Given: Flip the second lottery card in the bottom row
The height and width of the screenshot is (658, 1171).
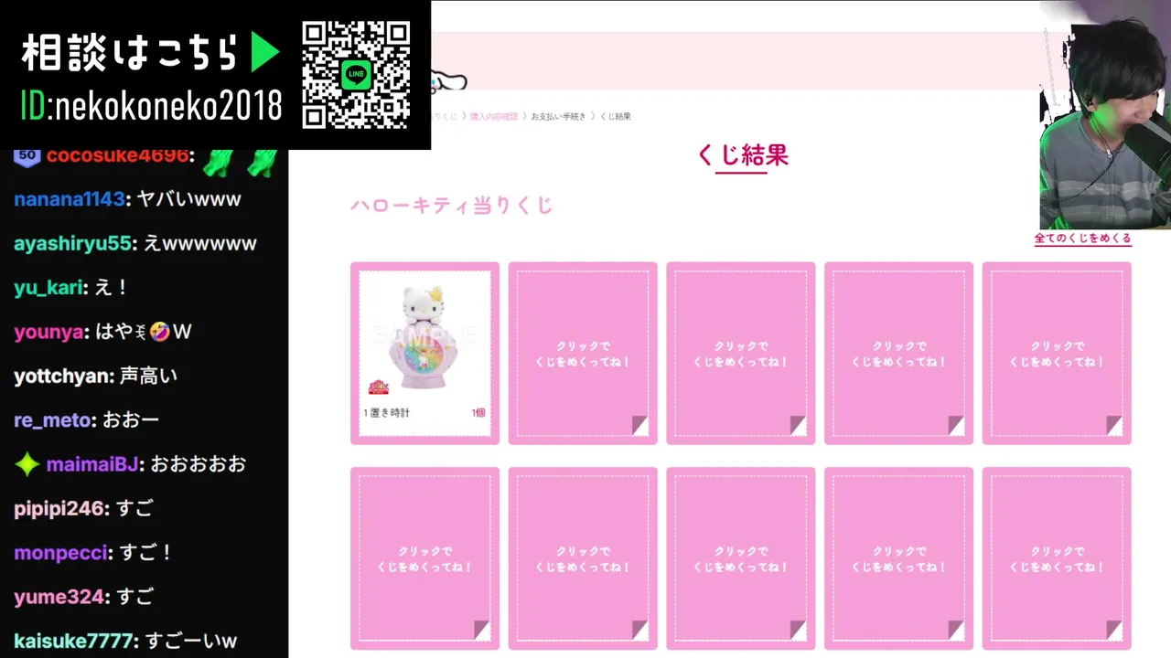Looking at the screenshot, I should click(583, 558).
